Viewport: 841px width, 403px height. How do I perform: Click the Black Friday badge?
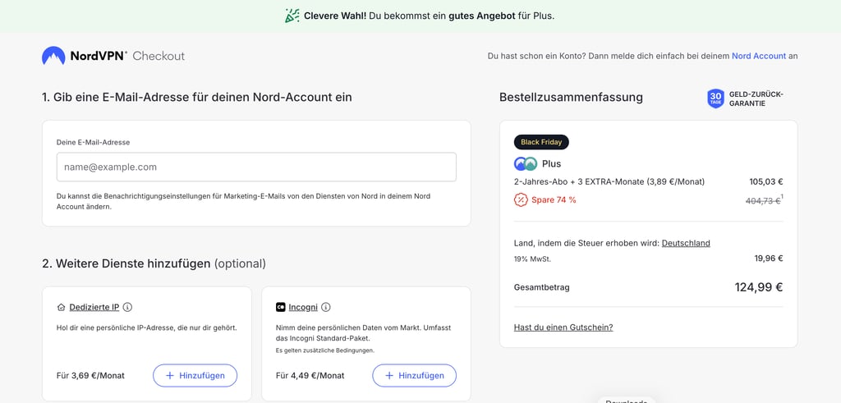pyautogui.click(x=541, y=142)
